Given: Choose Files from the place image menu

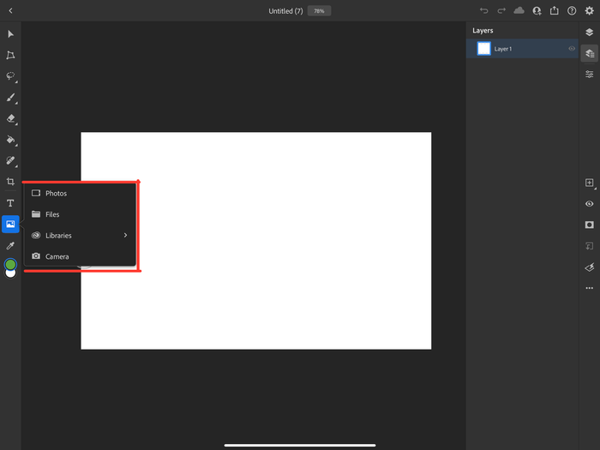Looking at the screenshot, I should pyautogui.click(x=52, y=214).
